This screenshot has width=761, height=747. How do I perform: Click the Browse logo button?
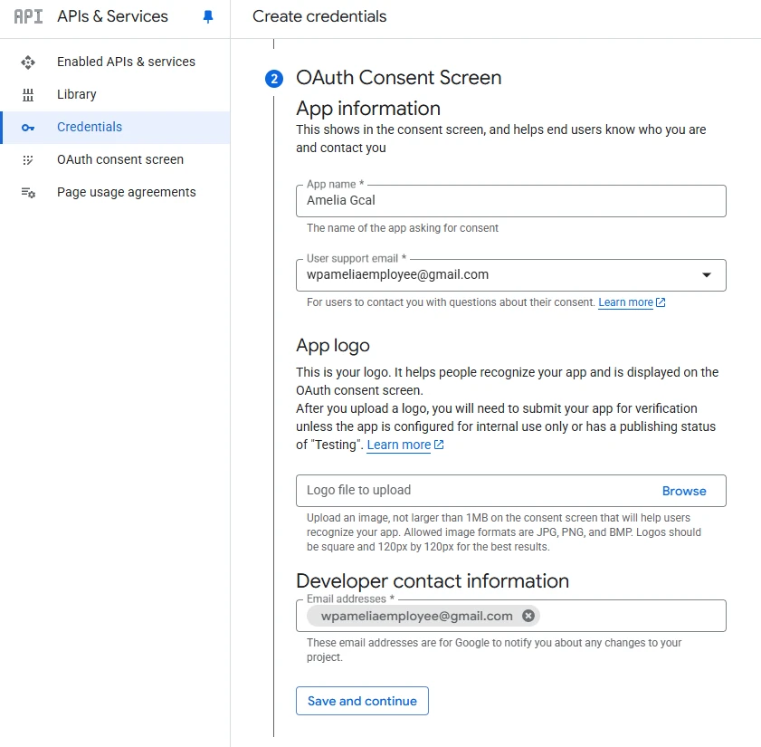point(684,491)
